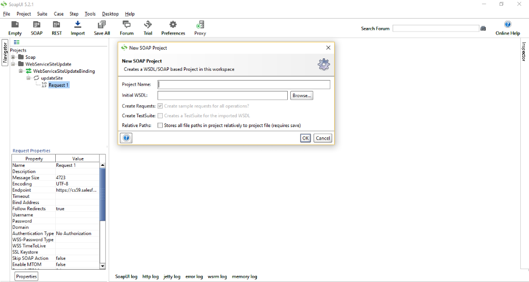Click Save All toolbar icon
The width and height of the screenshot is (529, 282).
(102, 25)
